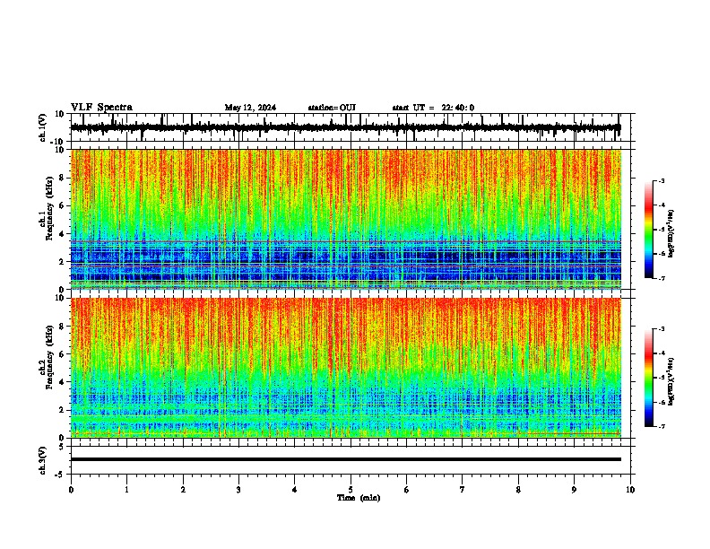The width and height of the screenshot is (710, 549).
Task: Click the "6" kHz tick on ch.2 spectrogram axis
Action: point(63,354)
